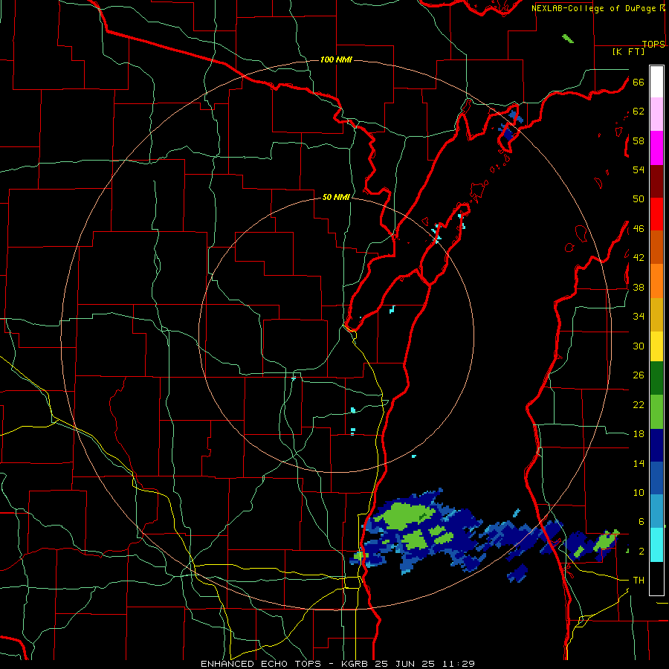This screenshot has height=669, width=669.
Task: Click the light pink legend swatch
Action: coord(656,114)
